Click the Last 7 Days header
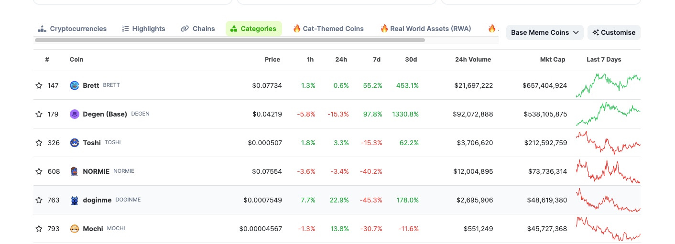Viewport: 675px width, 244px height. [604, 60]
